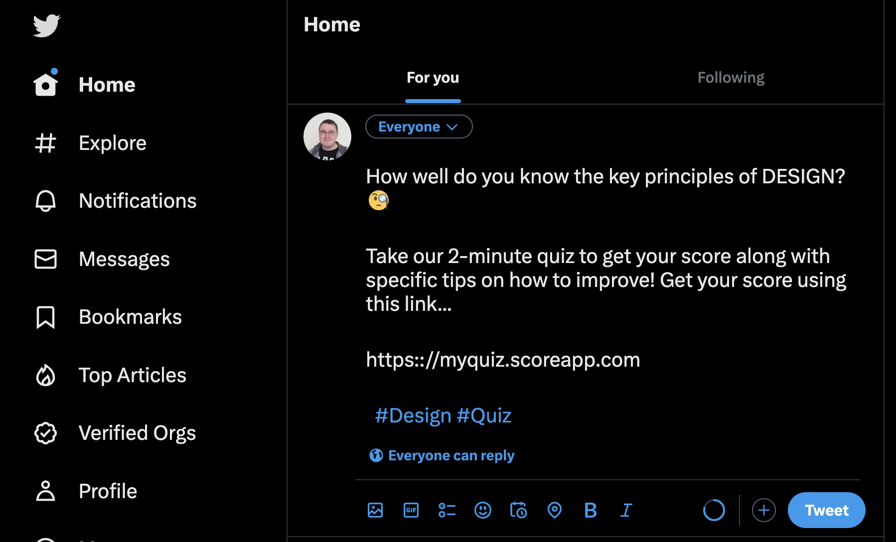Change the Everyone can reply setting
The image size is (896, 542).
(442, 455)
